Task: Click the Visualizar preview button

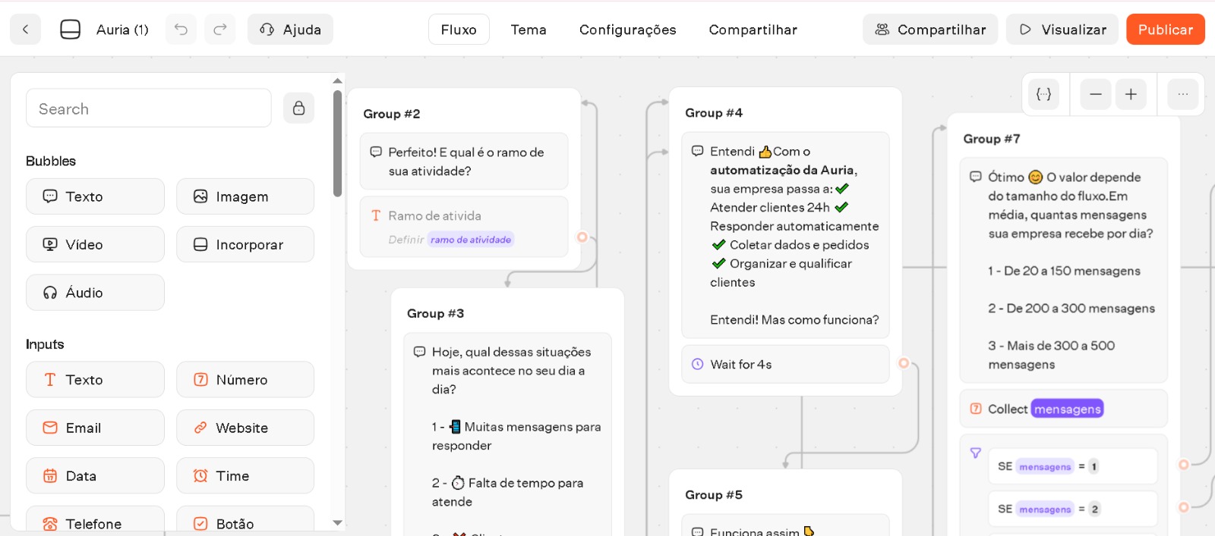Action: point(1062,30)
